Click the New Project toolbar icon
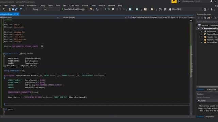This screenshot has height=122, width=218. [x=4, y=9]
